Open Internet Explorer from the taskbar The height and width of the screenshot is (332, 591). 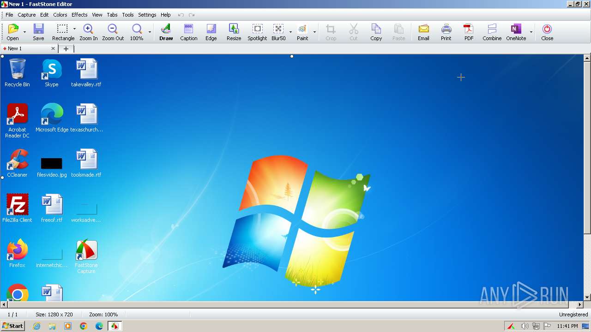(x=37, y=326)
